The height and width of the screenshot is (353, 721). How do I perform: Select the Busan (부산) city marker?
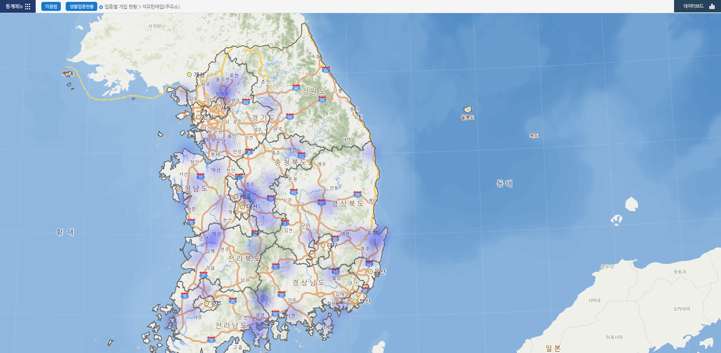(x=356, y=301)
